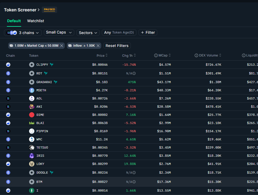Remove the Market Cap filter chip
The width and height of the screenshot is (258, 195).
tap(62, 46)
